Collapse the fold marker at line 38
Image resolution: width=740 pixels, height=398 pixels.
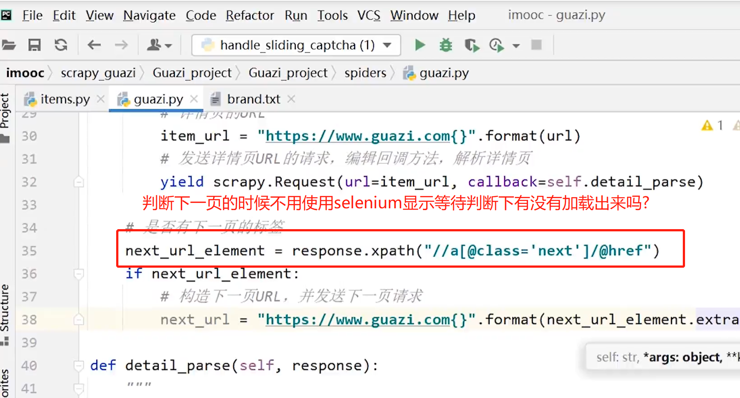click(78, 320)
